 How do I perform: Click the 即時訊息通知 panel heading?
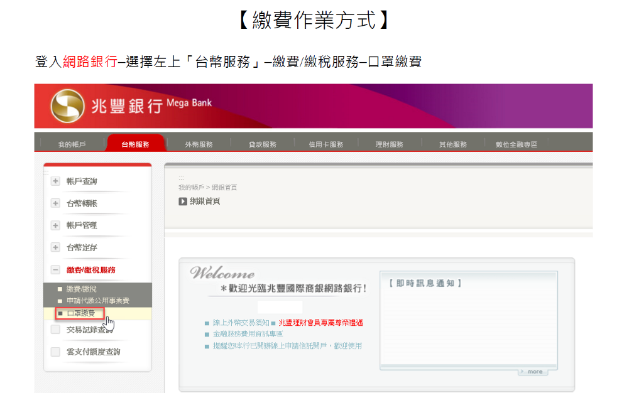click(x=425, y=283)
